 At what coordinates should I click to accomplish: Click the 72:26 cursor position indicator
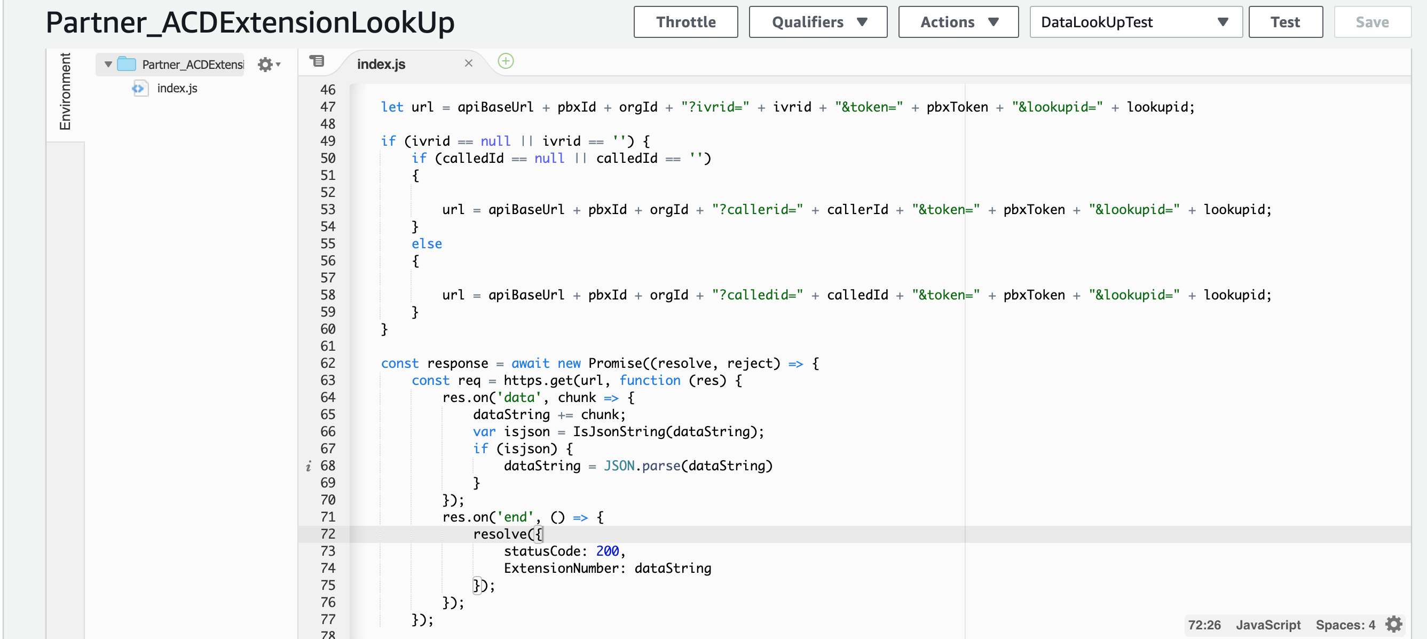point(1204,625)
